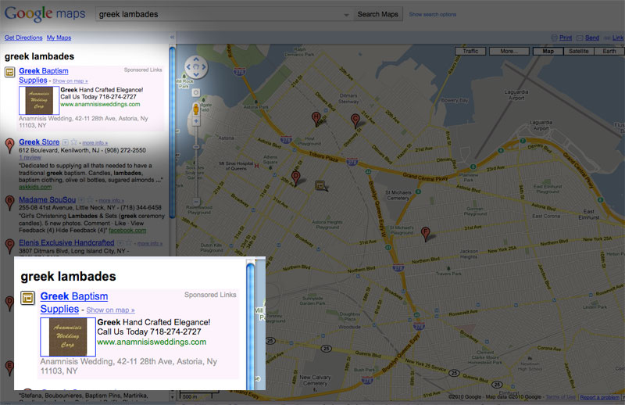Click the Anamnisis Wedding Corp thumbnail image

39,100
